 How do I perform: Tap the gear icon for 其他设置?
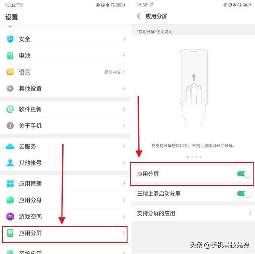[x=10, y=88]
